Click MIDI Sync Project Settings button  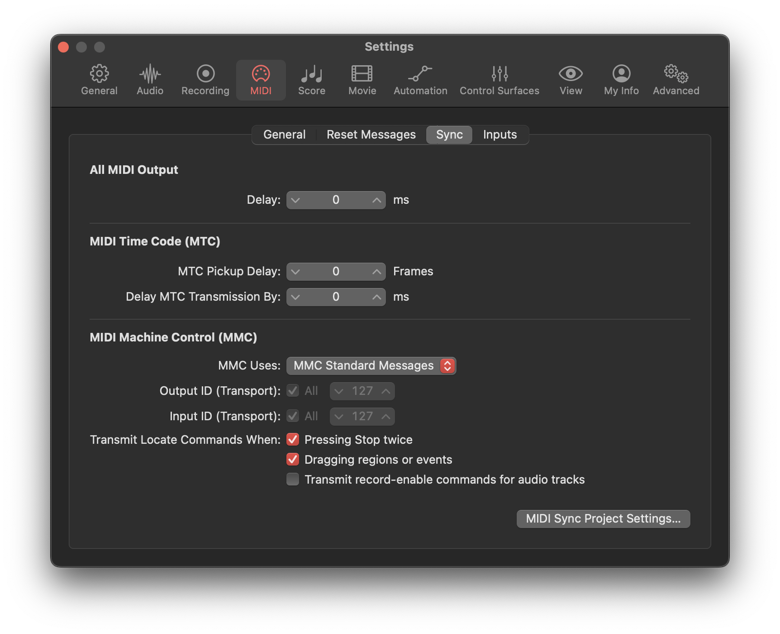pyautogui.click(x=603, y=519)
